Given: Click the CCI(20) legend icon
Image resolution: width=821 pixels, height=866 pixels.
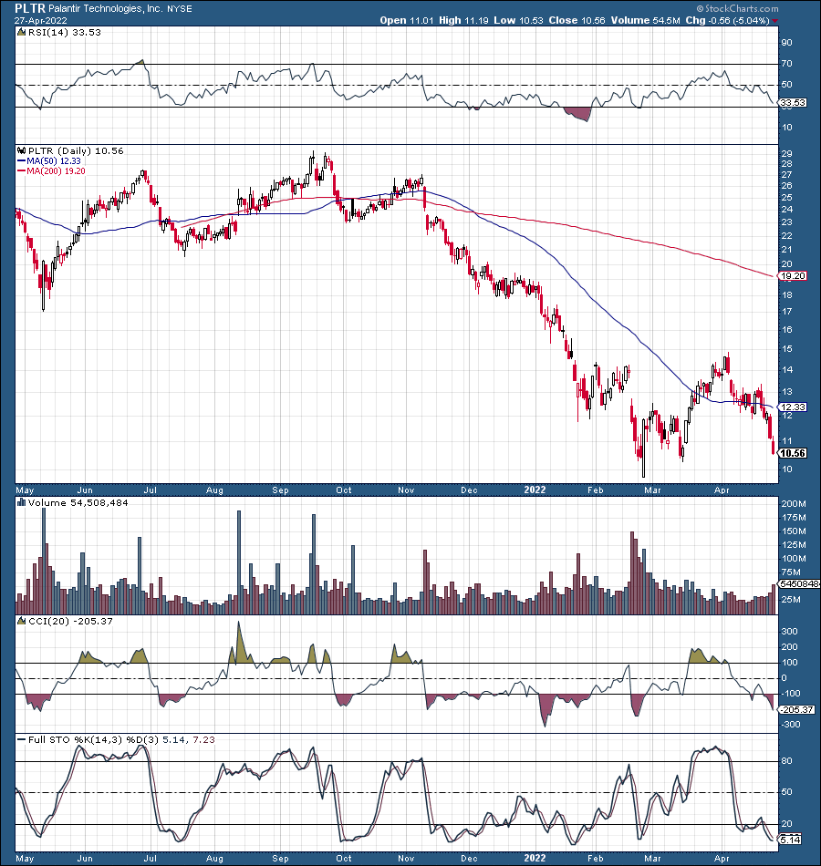Looking at the screenshot, I should (x=22, y=622).
